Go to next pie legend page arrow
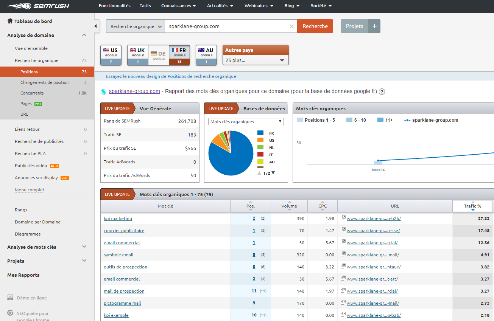494x321 pixels. 273,173
